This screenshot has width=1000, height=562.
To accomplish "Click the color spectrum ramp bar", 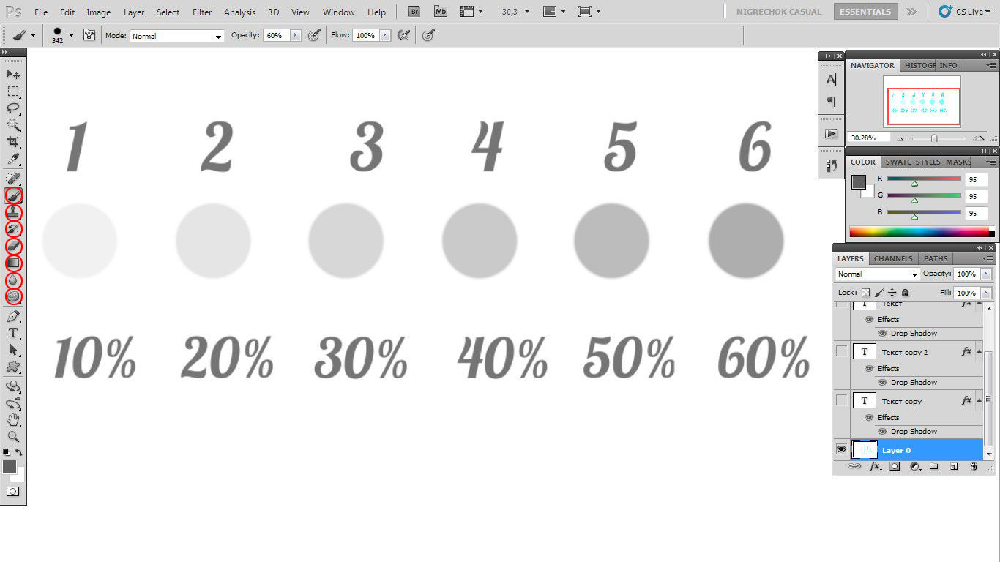I will coord(919,232).
